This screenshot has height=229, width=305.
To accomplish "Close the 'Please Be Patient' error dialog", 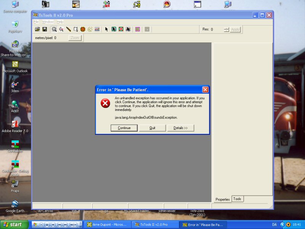I will point(205,90).
